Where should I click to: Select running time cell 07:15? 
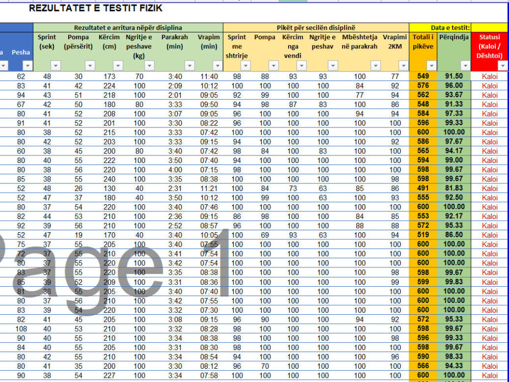[x=209, y=170]
